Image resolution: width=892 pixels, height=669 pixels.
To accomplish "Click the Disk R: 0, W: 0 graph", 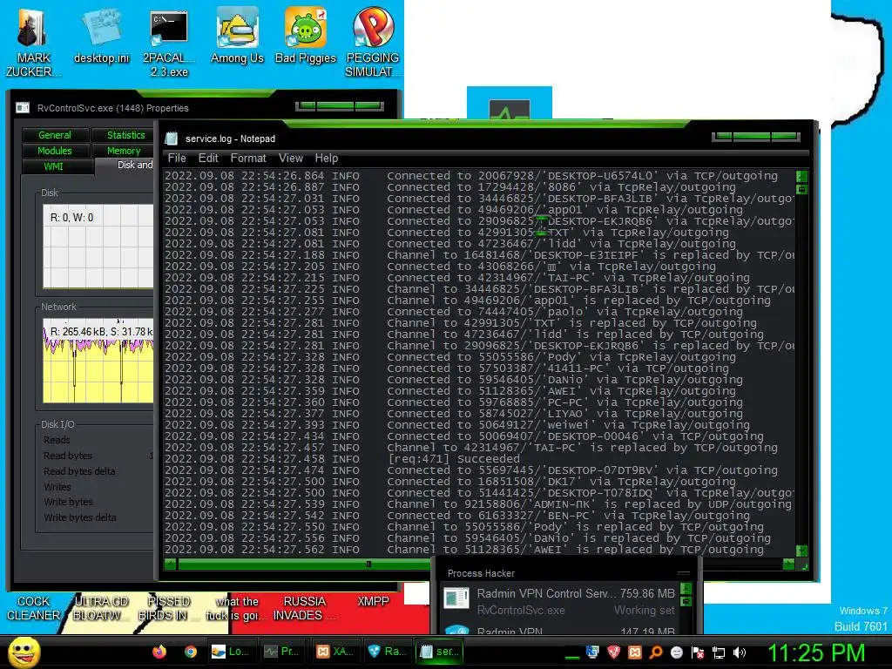I will tap(98, 247).
